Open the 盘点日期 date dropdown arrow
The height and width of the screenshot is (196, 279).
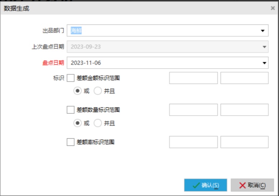(264, 63)
